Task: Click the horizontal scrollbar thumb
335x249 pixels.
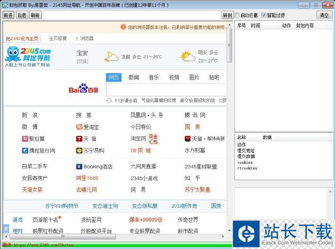Action: click(63, 236)
